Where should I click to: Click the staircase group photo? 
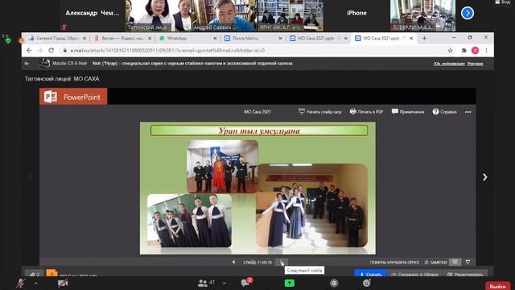[x=311, y=206]
